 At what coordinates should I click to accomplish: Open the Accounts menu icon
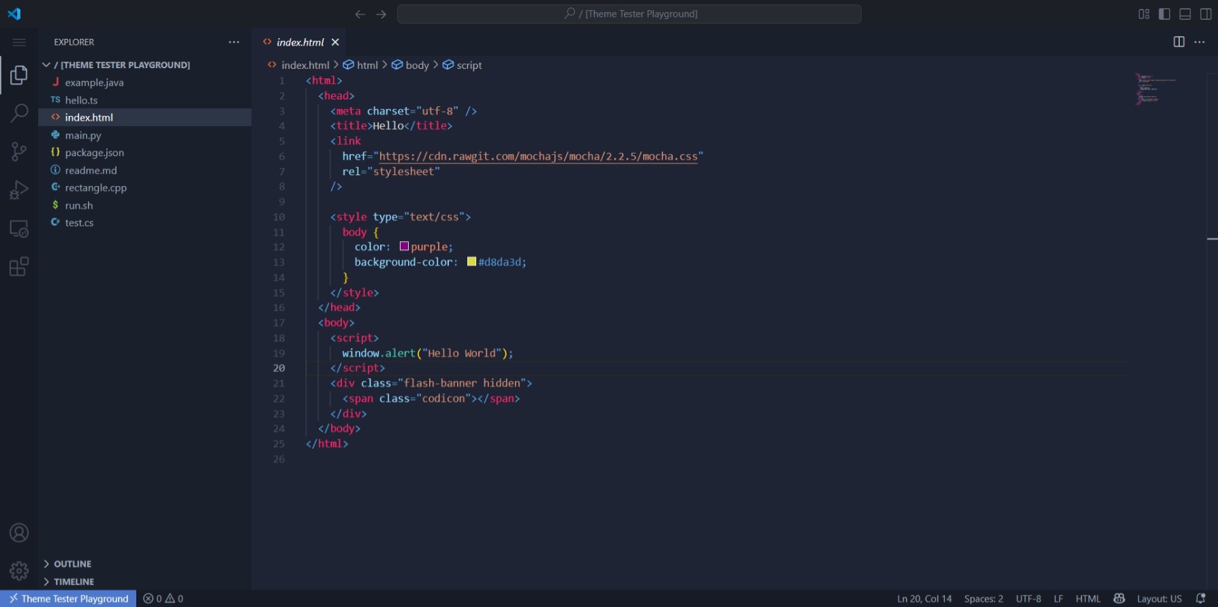pos(19,533)
